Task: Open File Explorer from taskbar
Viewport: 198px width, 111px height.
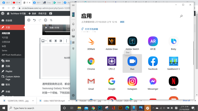Action: point(79,108)
